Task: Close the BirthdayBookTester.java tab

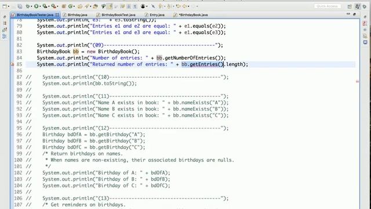Action: click(x=57, y=15)
